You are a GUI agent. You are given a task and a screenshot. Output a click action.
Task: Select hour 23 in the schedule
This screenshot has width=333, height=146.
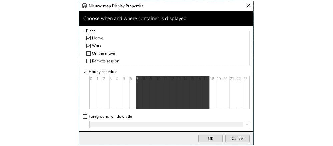tap(246, 93)
